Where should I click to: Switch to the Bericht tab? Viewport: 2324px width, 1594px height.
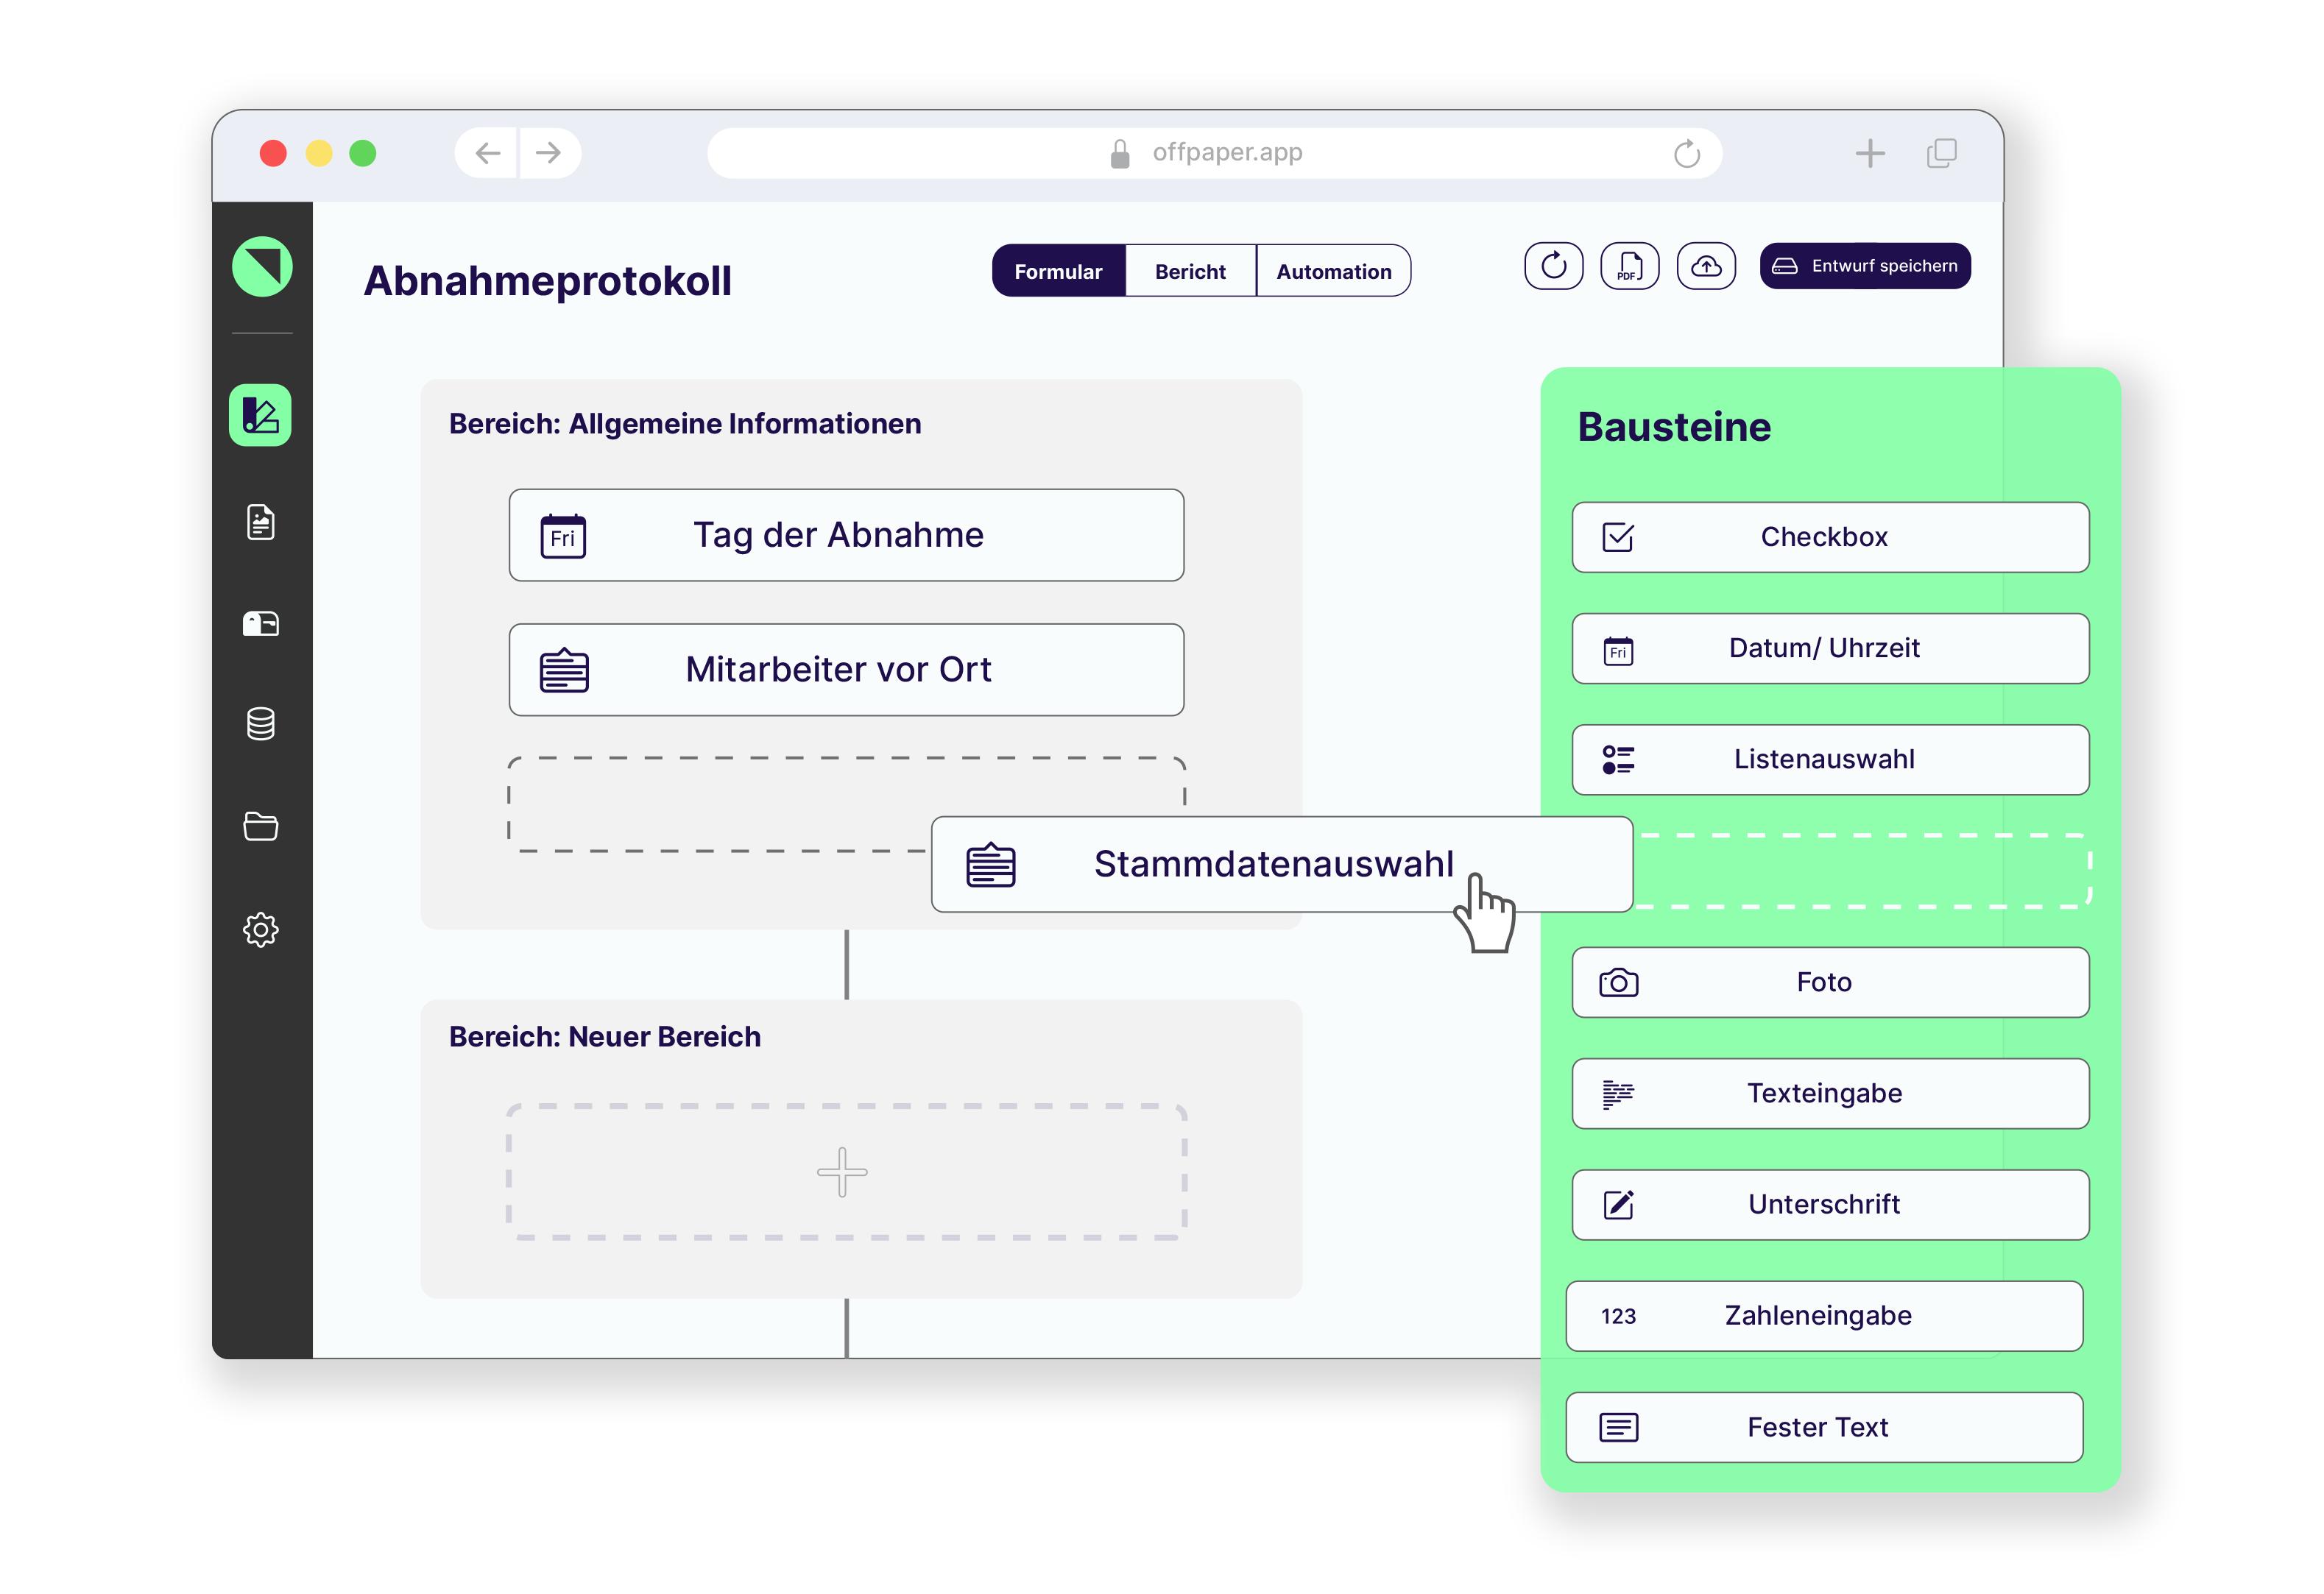point(1190,271)
